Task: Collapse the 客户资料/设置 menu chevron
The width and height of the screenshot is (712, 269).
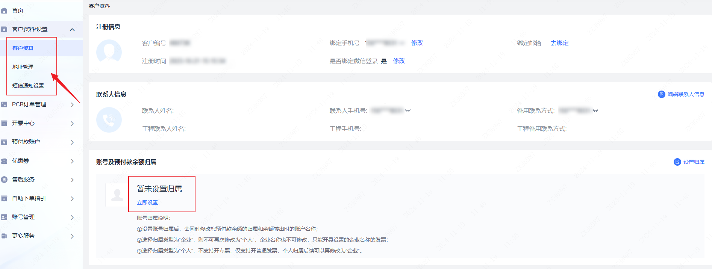Action: pyautogui.click(x=72, y=29)
